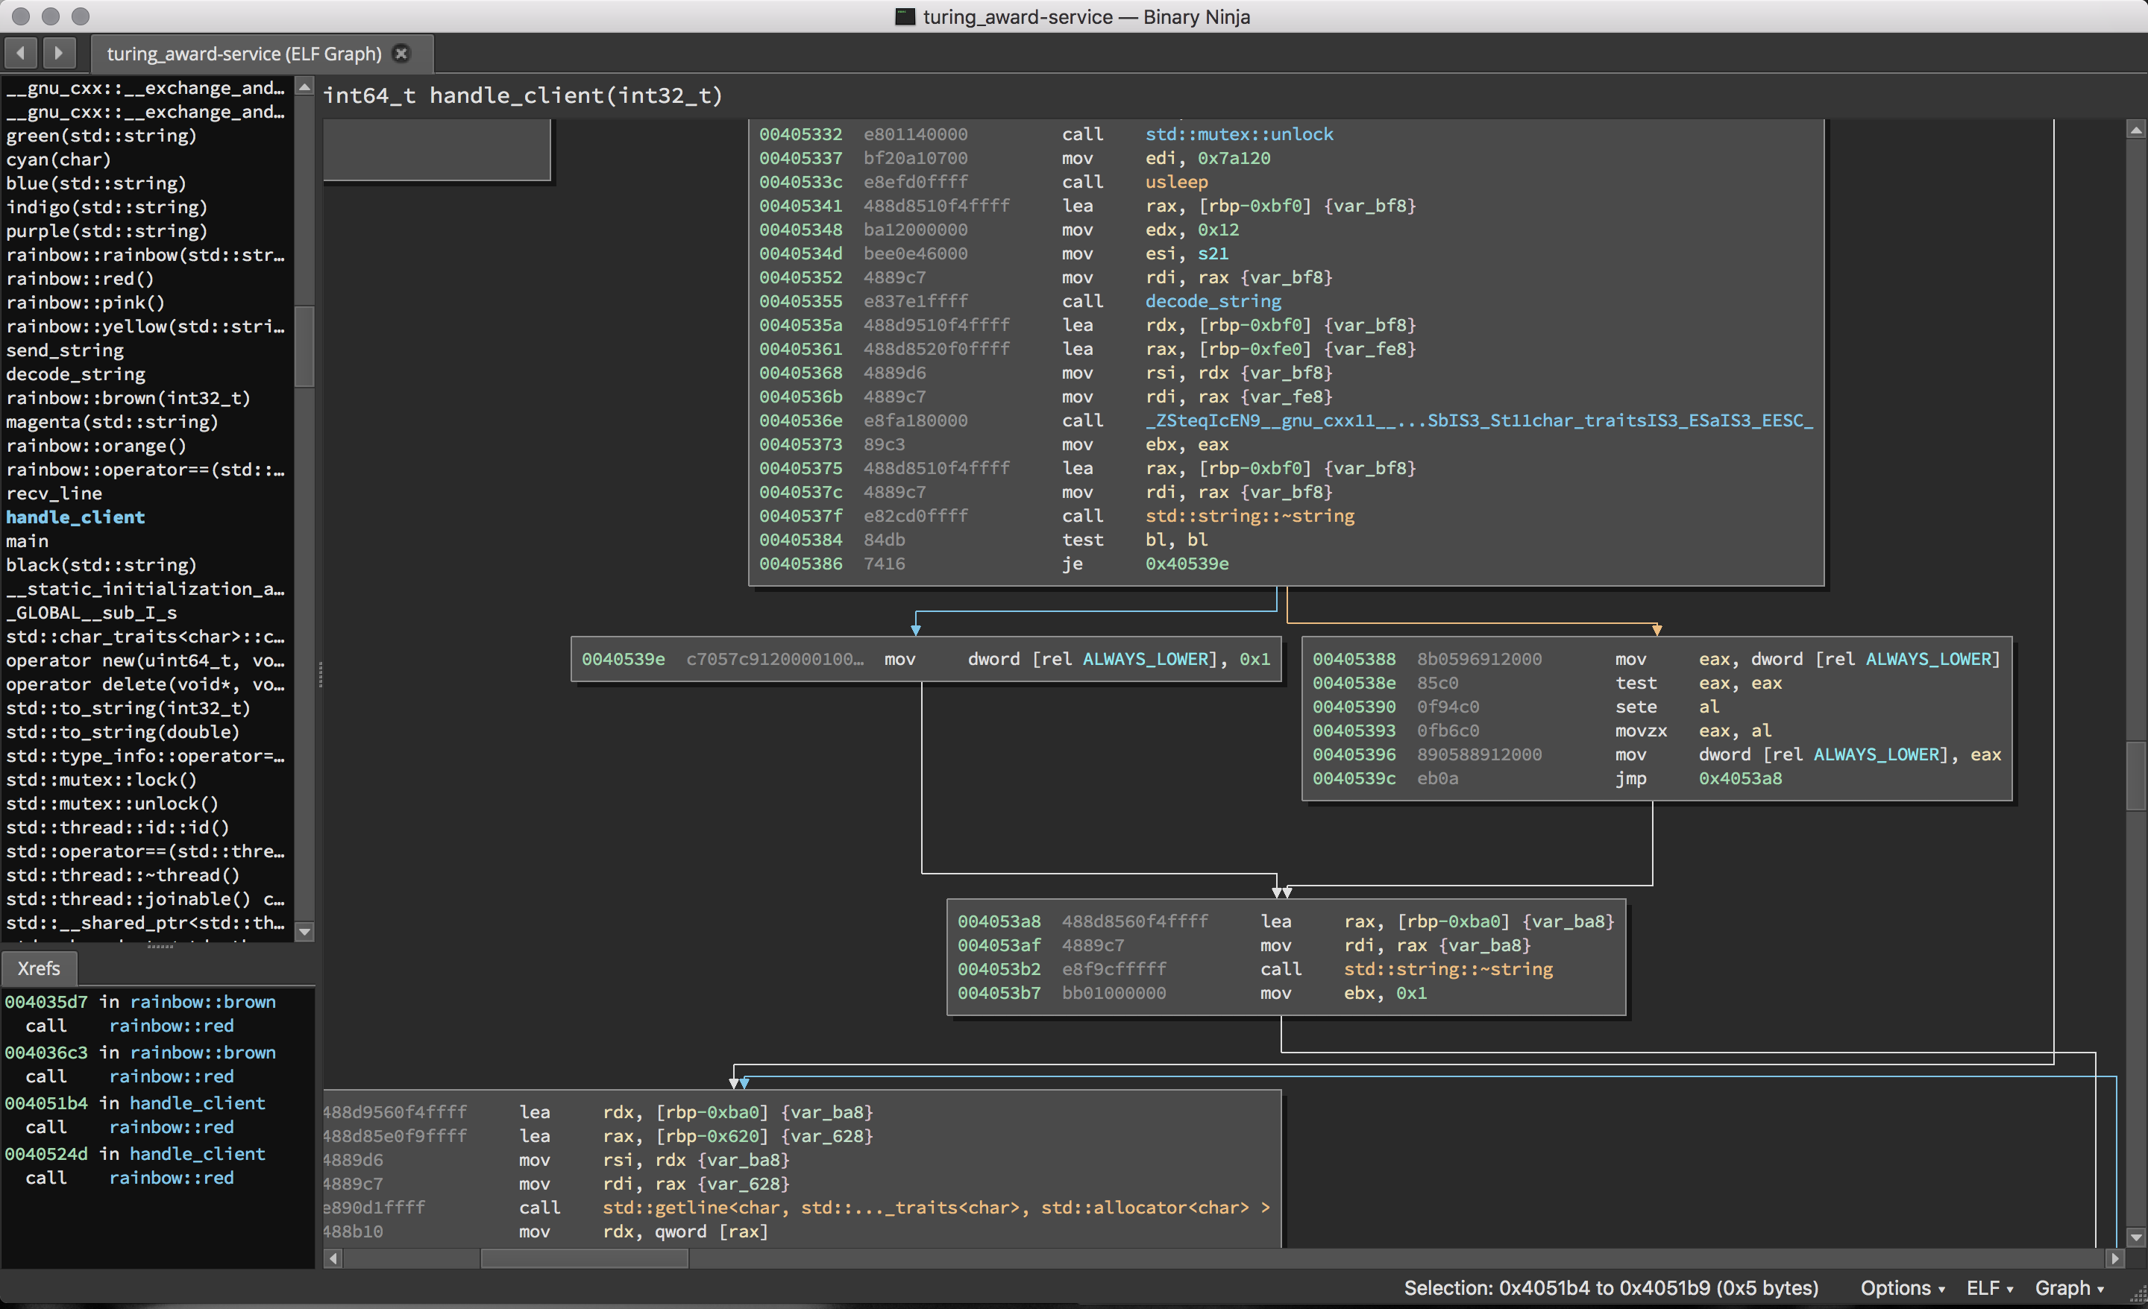Jump to xref 004035d7 in rainbow::brown
The image size is (2148, 1309).
click(x=45, y=1002)
